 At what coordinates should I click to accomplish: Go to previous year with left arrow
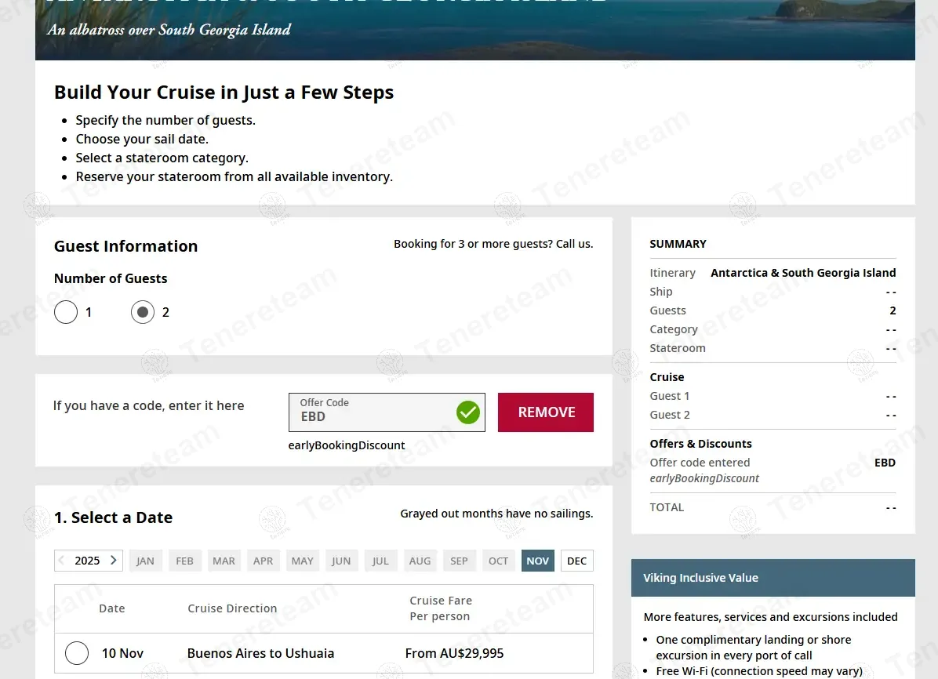coord(63,561)
